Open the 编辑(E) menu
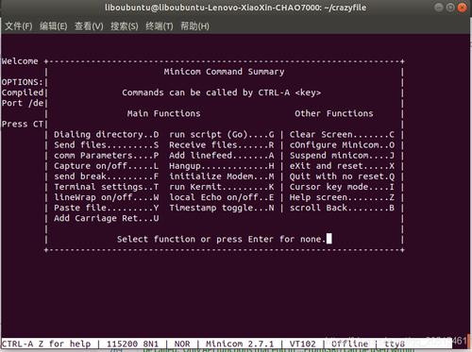This screenshot has height=352, width=472. click(54, 26)
